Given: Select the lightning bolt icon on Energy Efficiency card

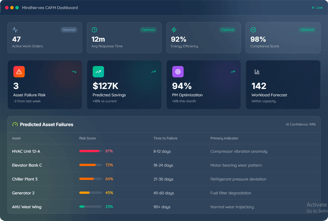Looking at the screenshot, I should pos(174,29).
